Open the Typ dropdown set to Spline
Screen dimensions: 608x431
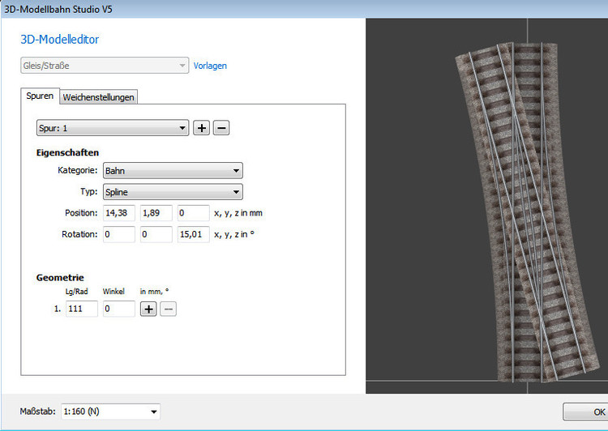[173, 192]
